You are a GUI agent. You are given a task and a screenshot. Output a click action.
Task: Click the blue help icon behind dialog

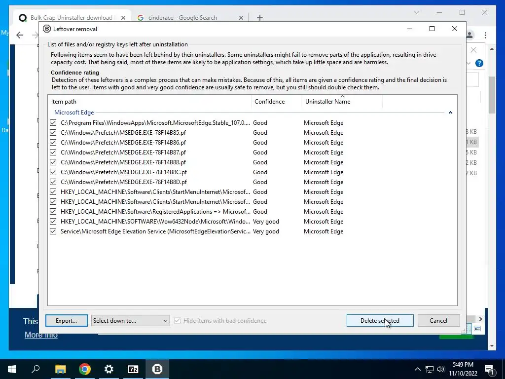pyautogui.click(x=479, y=64)
